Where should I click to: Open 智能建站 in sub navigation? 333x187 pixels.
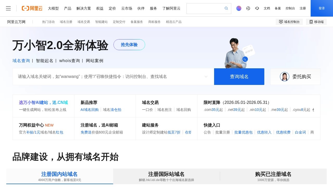point(101,22)
